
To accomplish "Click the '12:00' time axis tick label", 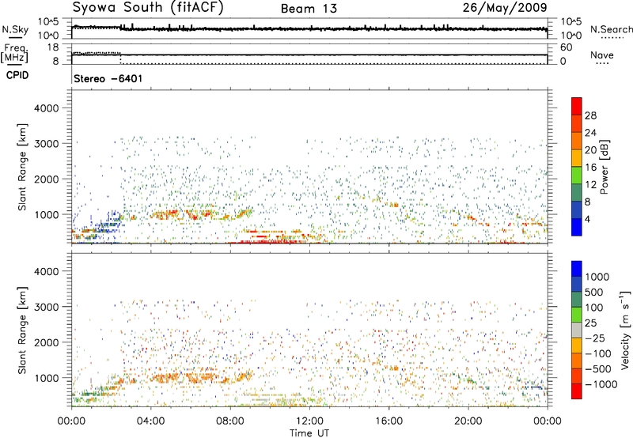I will 309,421.
